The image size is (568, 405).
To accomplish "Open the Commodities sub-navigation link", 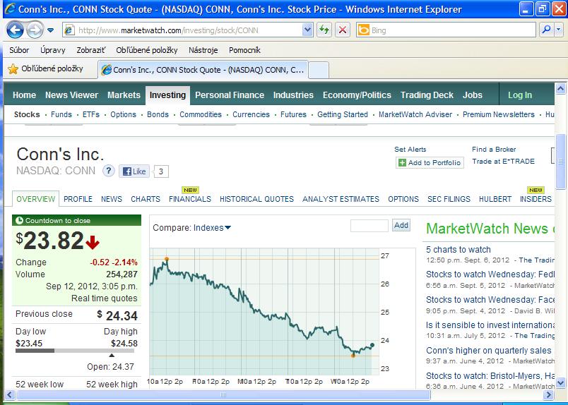I will 201,114.
